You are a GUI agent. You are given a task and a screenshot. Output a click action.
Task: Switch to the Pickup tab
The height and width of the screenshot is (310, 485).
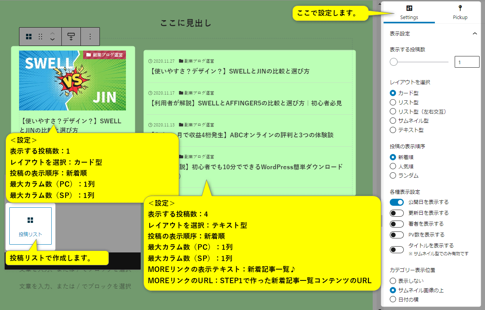coord(460,12)
